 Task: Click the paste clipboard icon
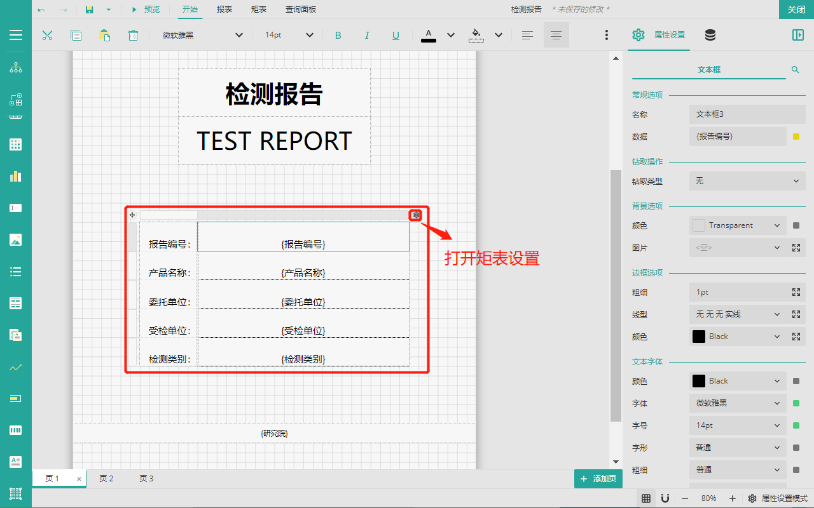pos(104,35)
